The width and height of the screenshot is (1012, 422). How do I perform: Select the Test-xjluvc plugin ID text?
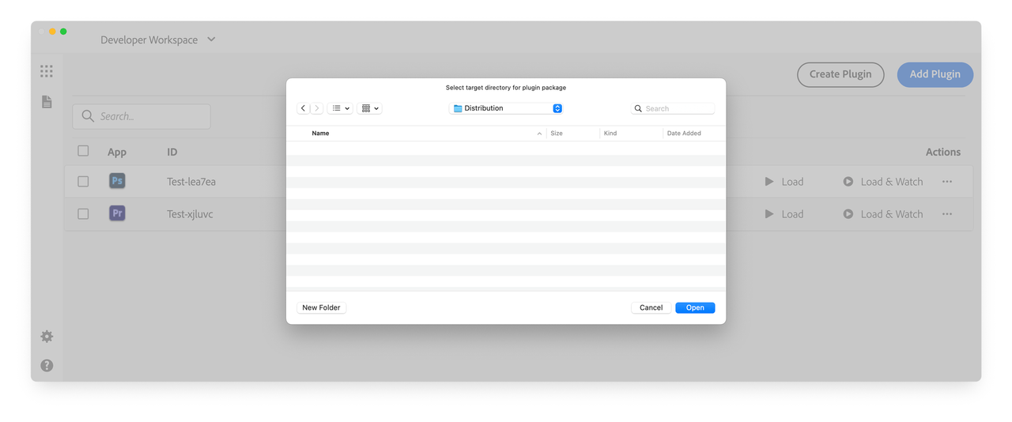[x=190, y=214]
